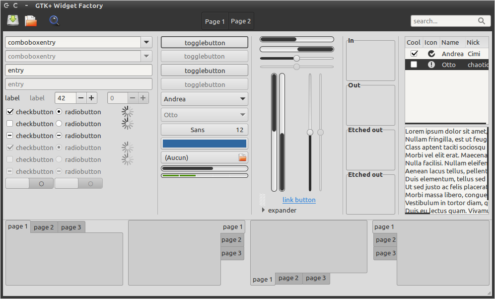Select page 3 tab in left-tabbed notebook
This screenshot has height=299, width=495.
(385, 253)
